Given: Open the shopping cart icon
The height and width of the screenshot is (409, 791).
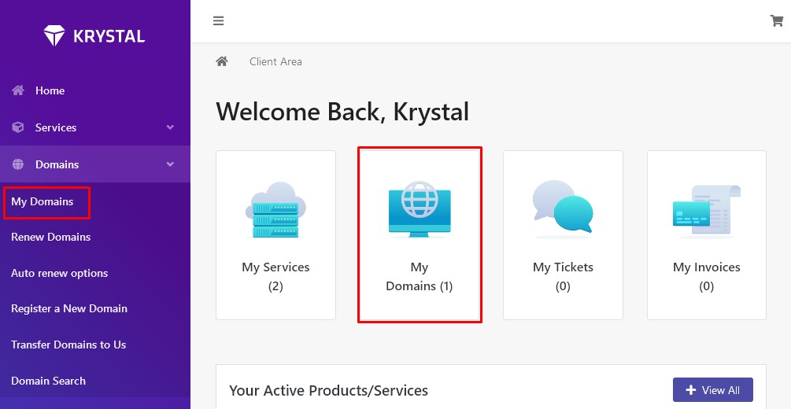Looking at the screenshot, I should (x=776, y=20).
